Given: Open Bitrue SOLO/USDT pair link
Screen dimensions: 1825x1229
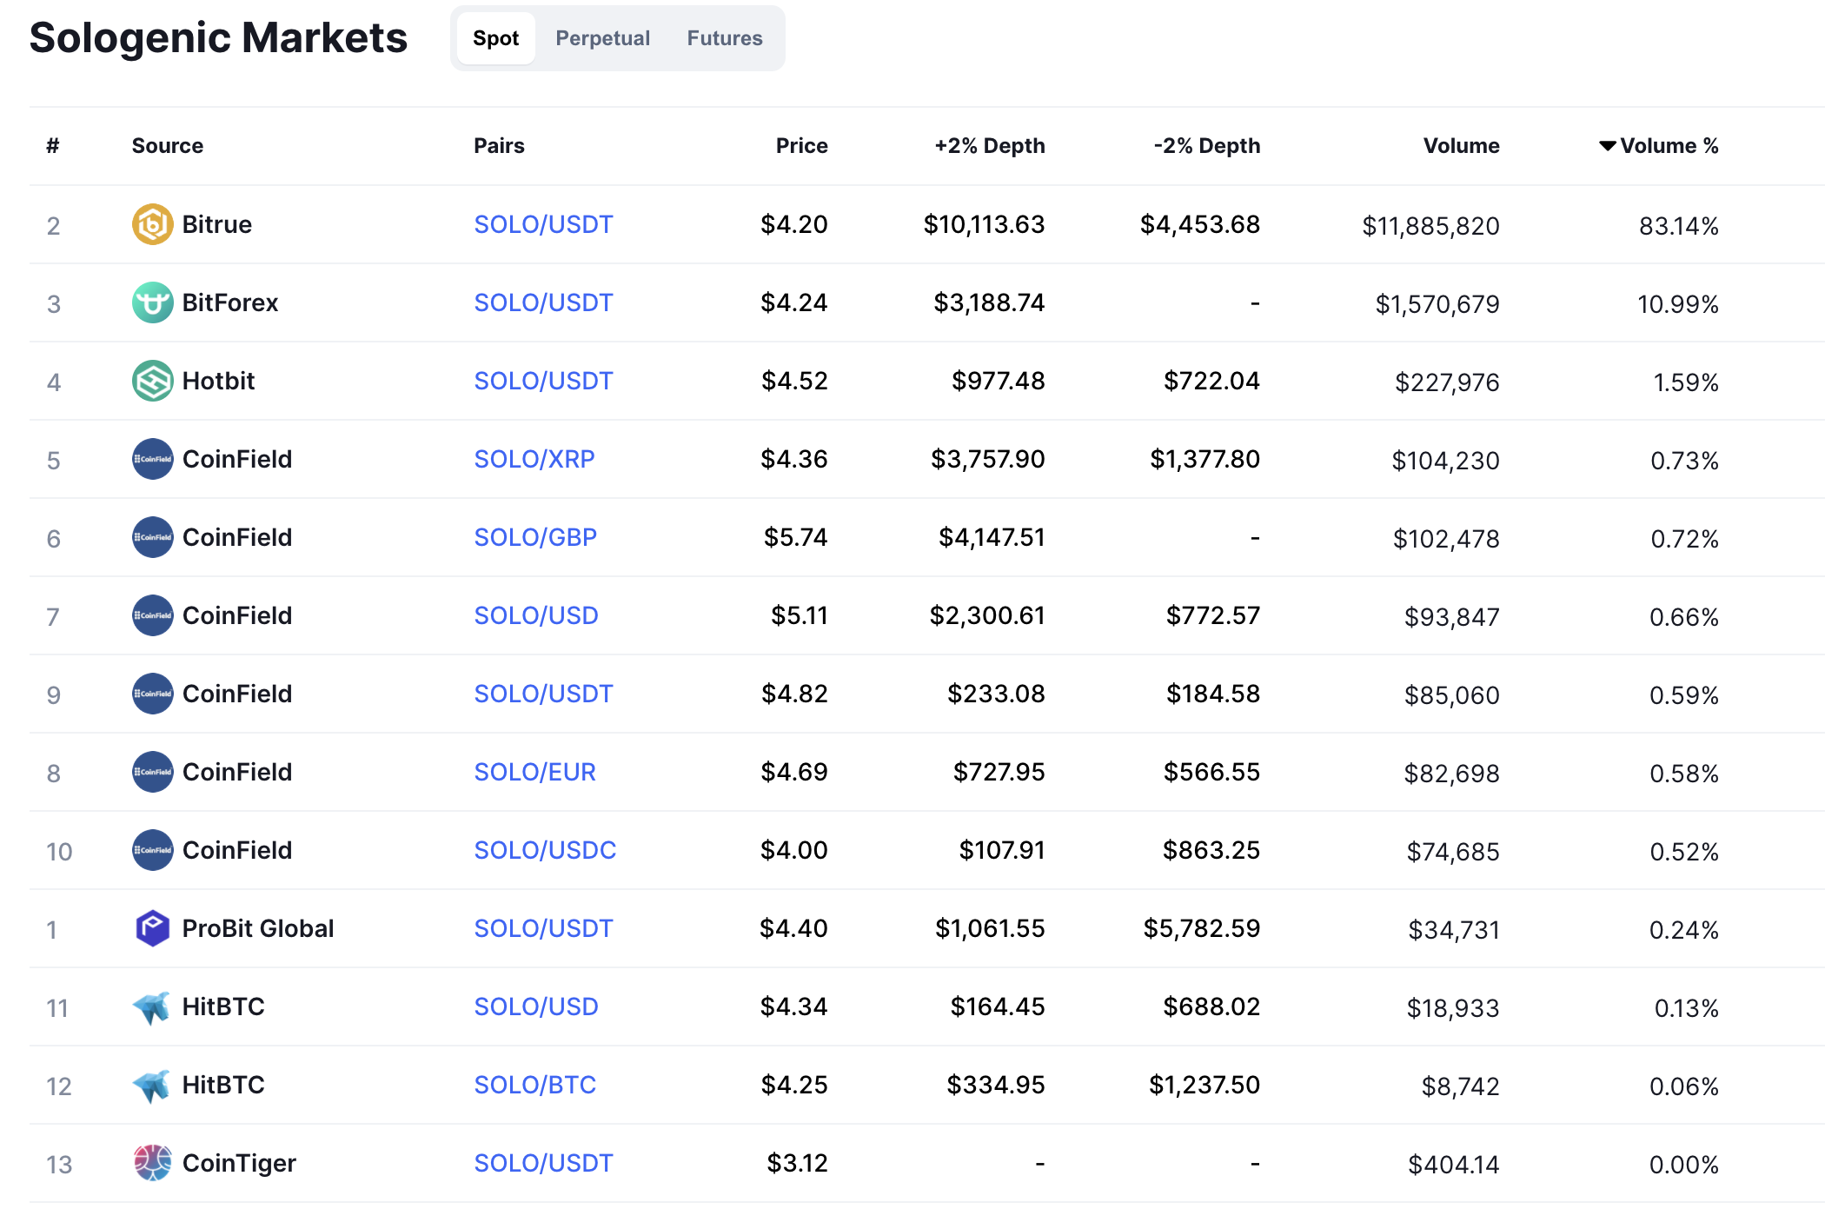Looking at the screenshot, I should pos(543,224).
